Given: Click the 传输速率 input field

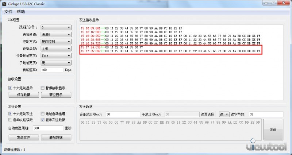Looking at the screenshot, I should click(x=52, y=70).
